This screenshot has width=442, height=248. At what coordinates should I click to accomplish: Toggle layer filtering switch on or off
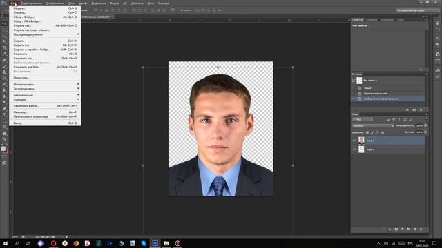pyautogui.click(x=426, y=119)
